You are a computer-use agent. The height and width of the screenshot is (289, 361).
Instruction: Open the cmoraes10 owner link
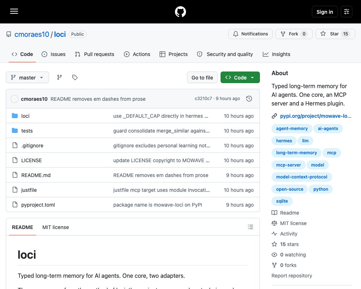pos(32,34)
